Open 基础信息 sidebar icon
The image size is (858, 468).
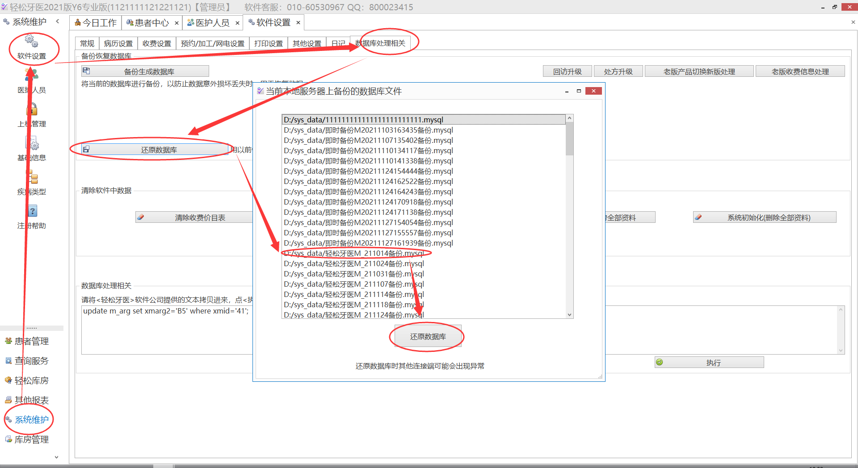pyautogui.click(x=31, y=144)
